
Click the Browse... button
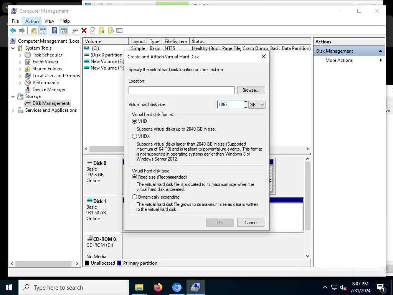pos(251,90)
